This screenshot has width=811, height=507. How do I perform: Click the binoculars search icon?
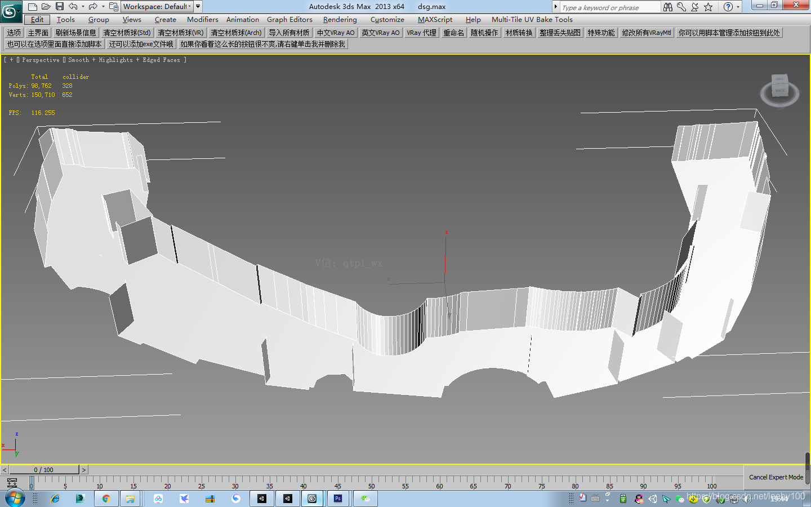coord(668,7)
